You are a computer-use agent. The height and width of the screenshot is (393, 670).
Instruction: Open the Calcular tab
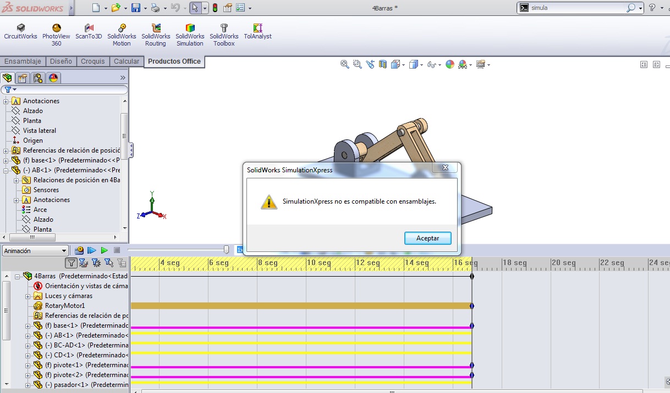coord(127,61)
